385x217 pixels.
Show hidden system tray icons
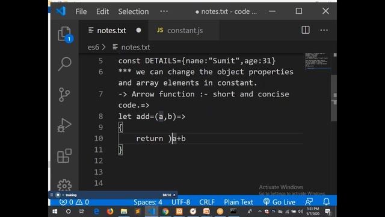pos(260,212)
